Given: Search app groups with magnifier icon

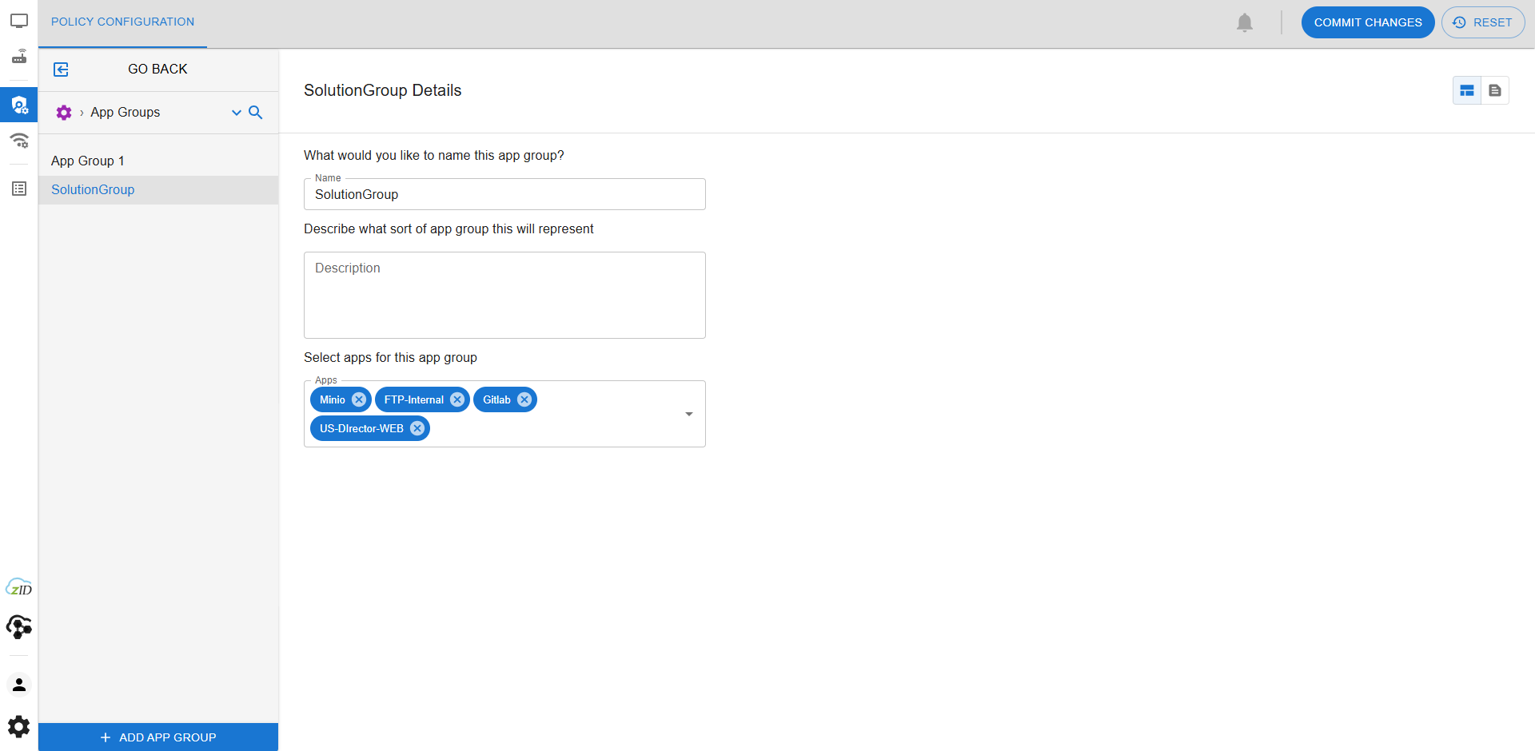Looking at the screenshot, I should coord(256,113).
